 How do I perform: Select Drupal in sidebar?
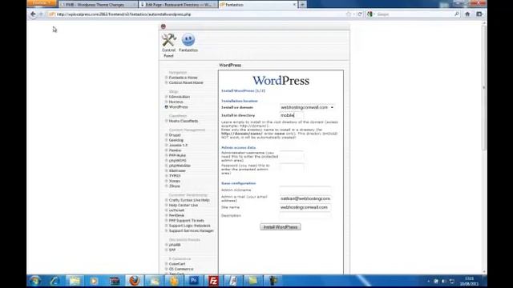175,135
